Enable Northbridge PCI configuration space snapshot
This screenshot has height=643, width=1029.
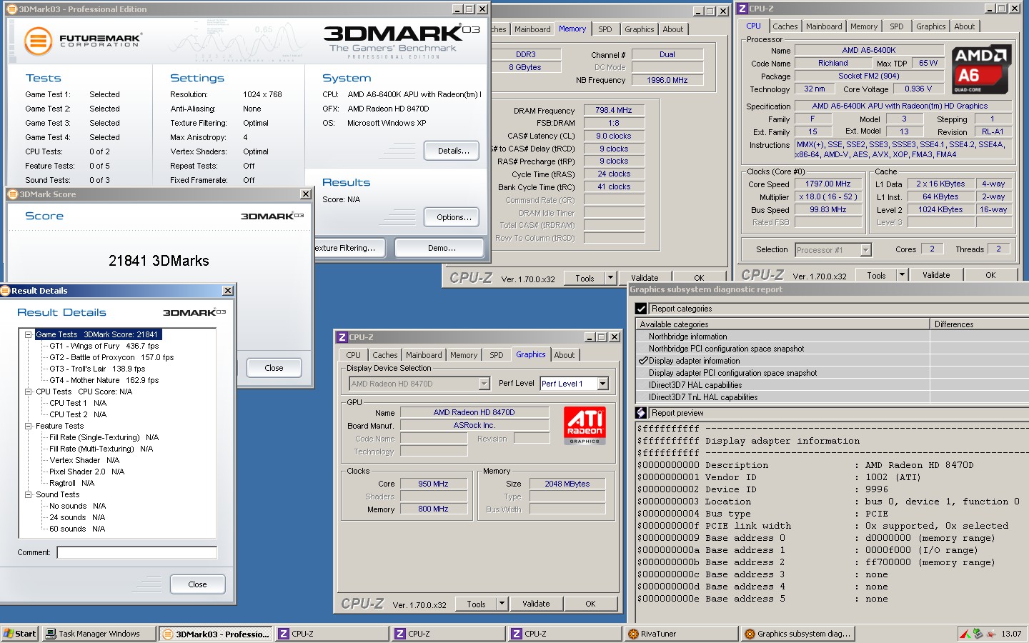coord(782,349)
